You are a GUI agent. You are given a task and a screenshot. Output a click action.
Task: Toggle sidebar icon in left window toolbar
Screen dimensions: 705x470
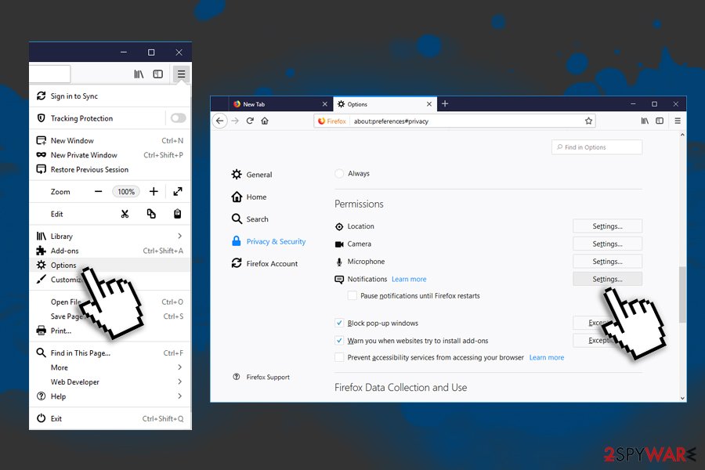click(x=157, y=74)
